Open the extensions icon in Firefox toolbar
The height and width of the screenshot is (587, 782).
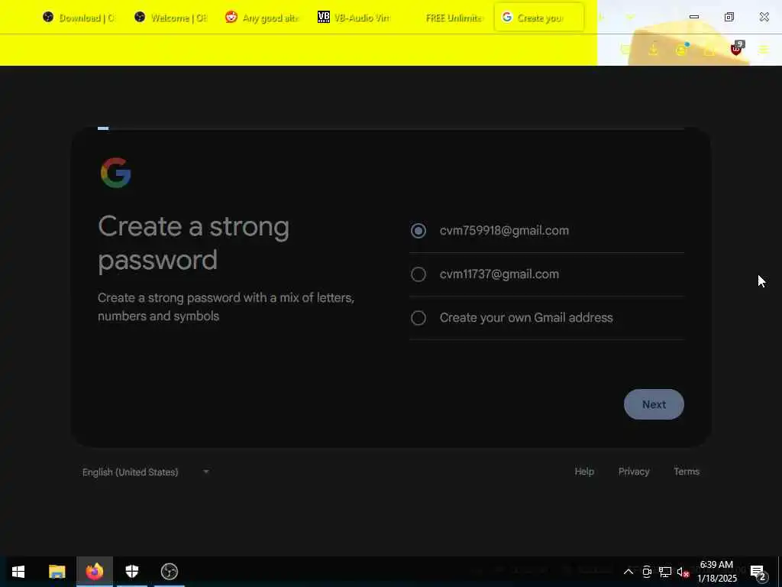click(x=709, y=50)
